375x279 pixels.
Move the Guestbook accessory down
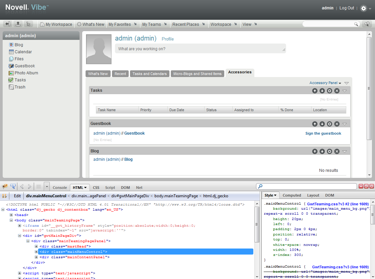point(322,124)
